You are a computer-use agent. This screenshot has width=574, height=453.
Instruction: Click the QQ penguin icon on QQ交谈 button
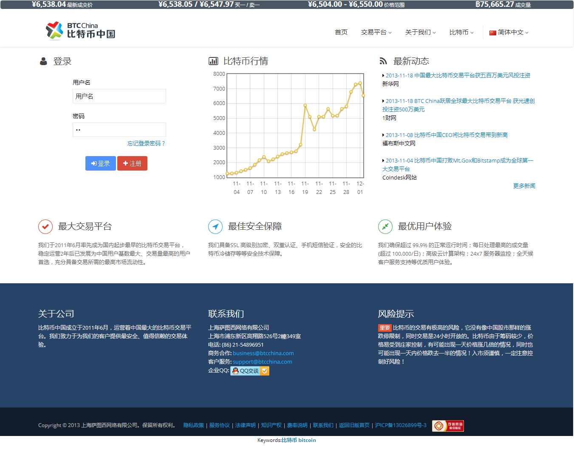point(236,370)
